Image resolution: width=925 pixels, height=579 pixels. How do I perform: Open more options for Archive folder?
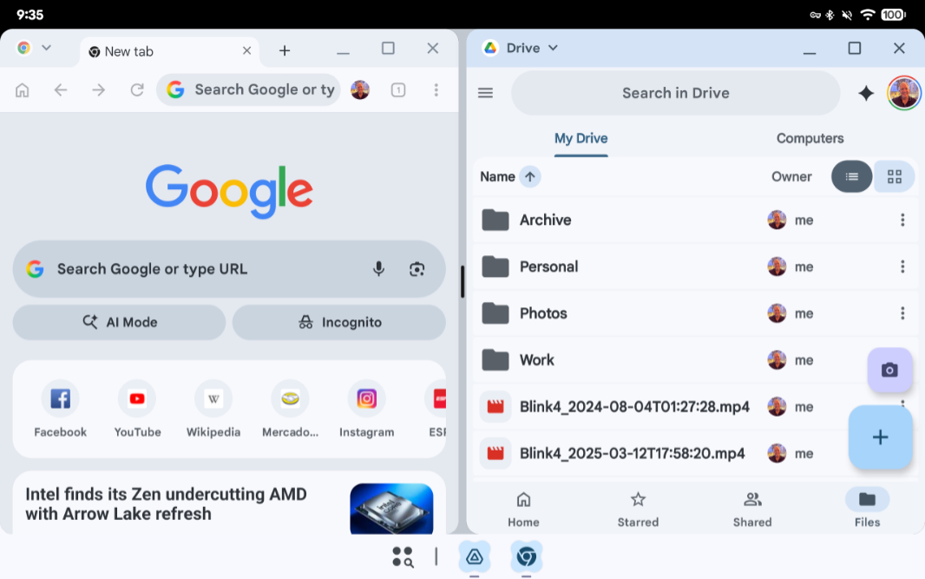click(x=902, y=220)
